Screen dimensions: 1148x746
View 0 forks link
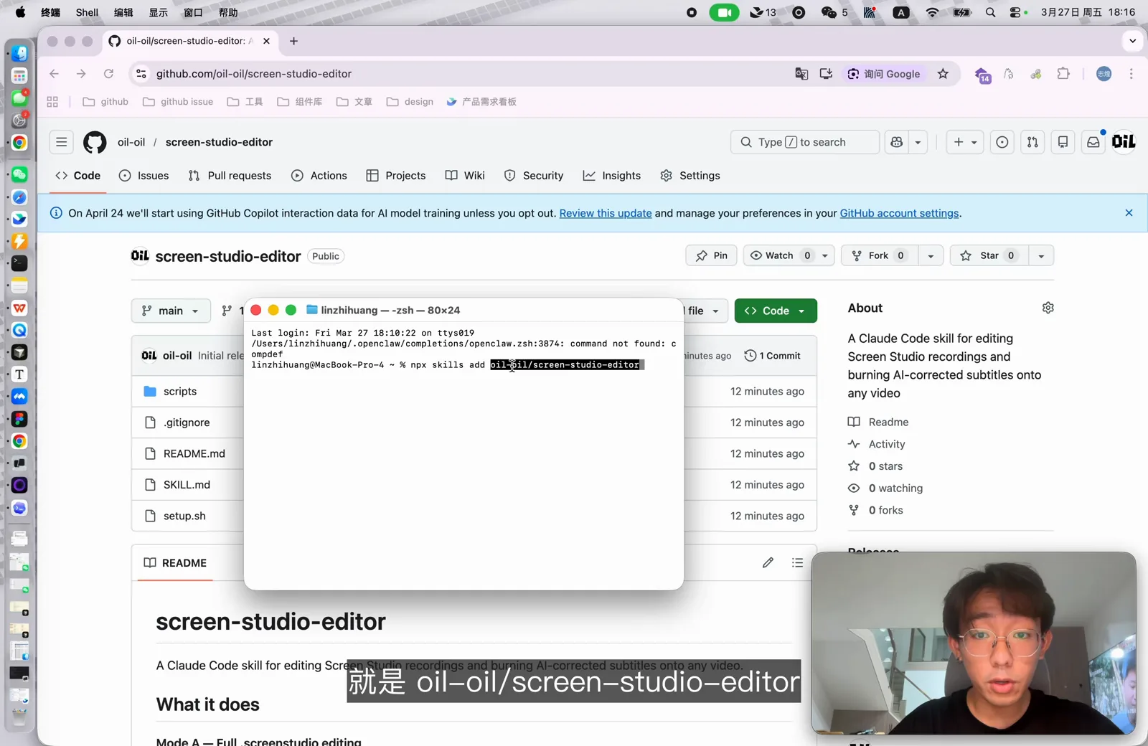[875, 510]
